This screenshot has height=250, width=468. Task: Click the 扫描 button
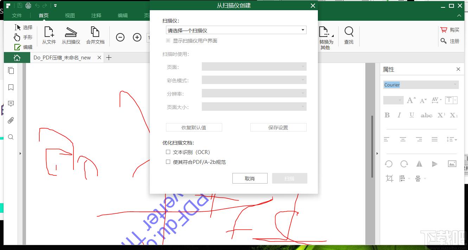tap(289, 178)
